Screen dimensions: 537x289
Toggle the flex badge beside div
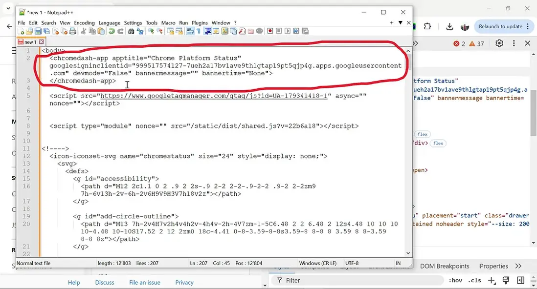pyautogui.click(x=438, y=144)
